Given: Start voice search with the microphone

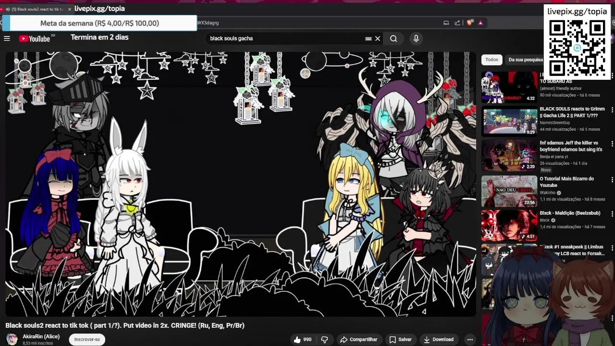Looking at the screenshot, I should 416,38.
